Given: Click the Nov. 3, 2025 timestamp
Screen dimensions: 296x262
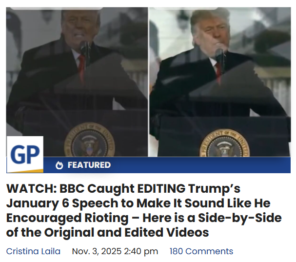Looking at the screenshot, I should click(115, 251).
